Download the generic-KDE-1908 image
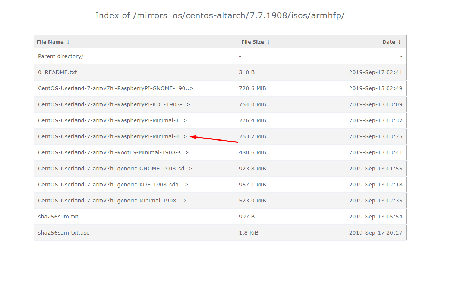Screen dimensions: 467x299 pos(113,185)
